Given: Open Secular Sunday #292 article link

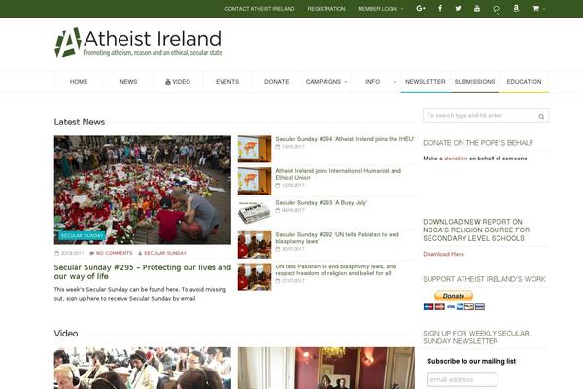Looking at the screenshot, I should [337, 238].
